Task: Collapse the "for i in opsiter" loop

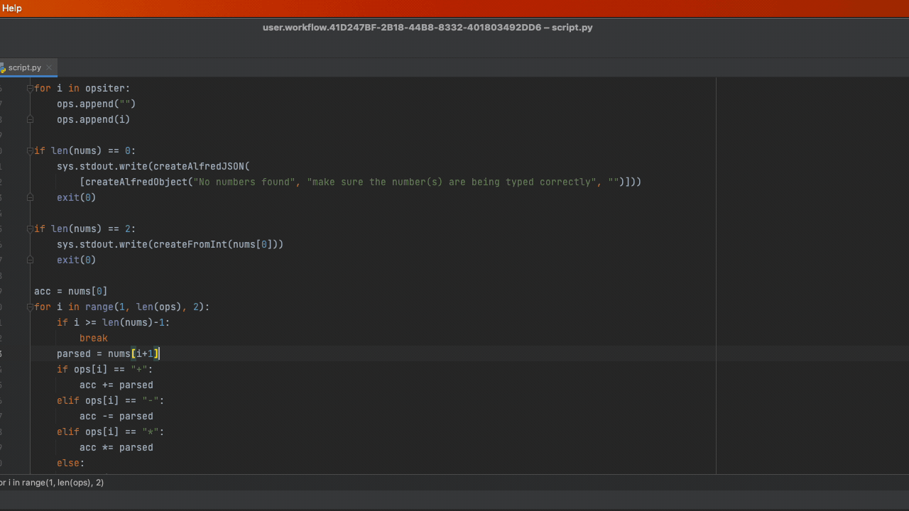Action: (x=30, y=88)
